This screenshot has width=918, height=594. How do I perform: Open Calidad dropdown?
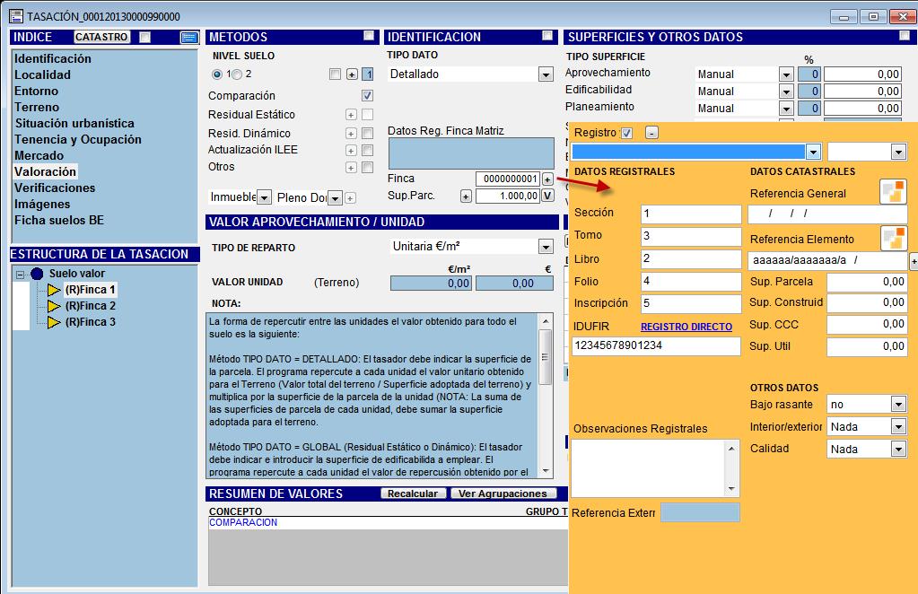click(x=898, y=449)
